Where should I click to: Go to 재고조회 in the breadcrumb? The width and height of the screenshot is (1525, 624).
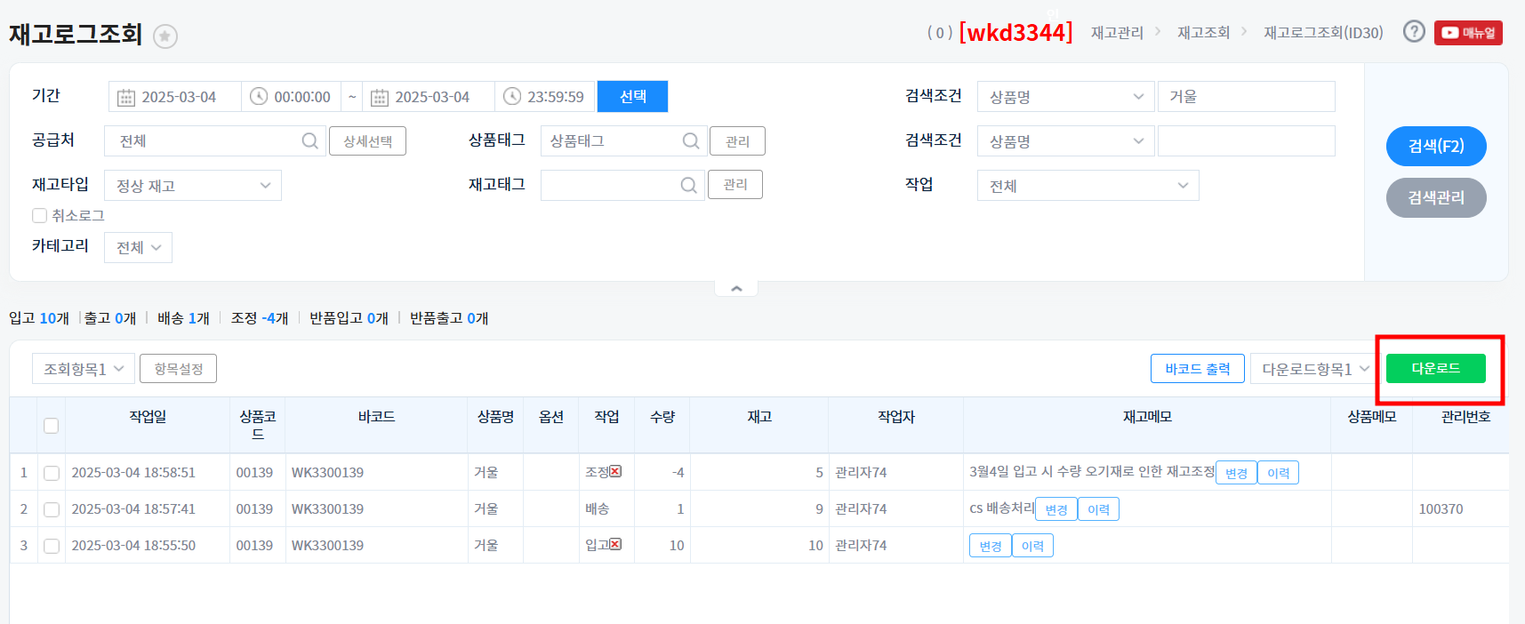coord(1203,33)
